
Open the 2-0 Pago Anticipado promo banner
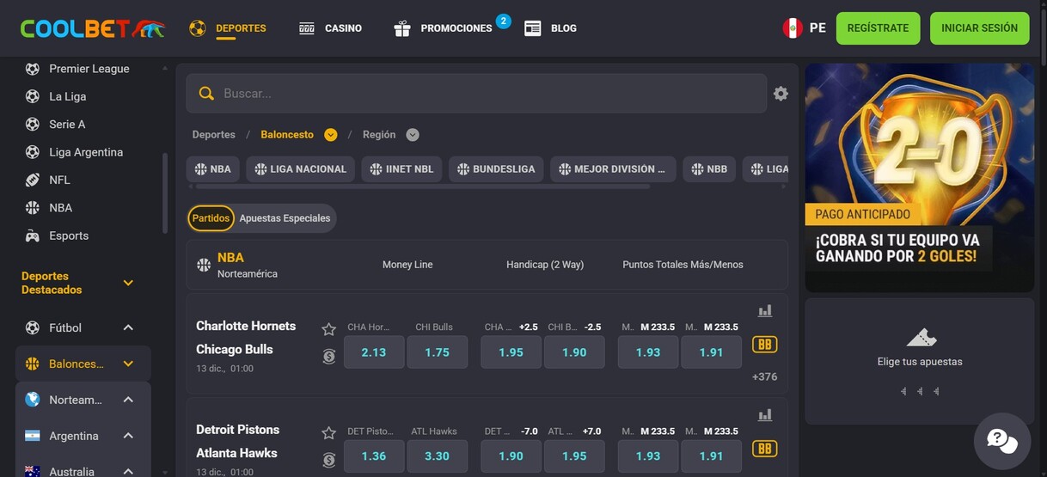(919, 177)
